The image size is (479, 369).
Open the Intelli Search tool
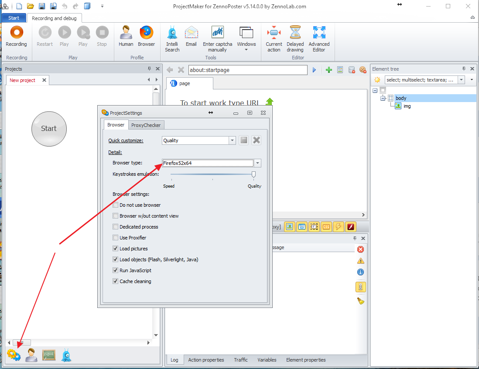[172, 33]
